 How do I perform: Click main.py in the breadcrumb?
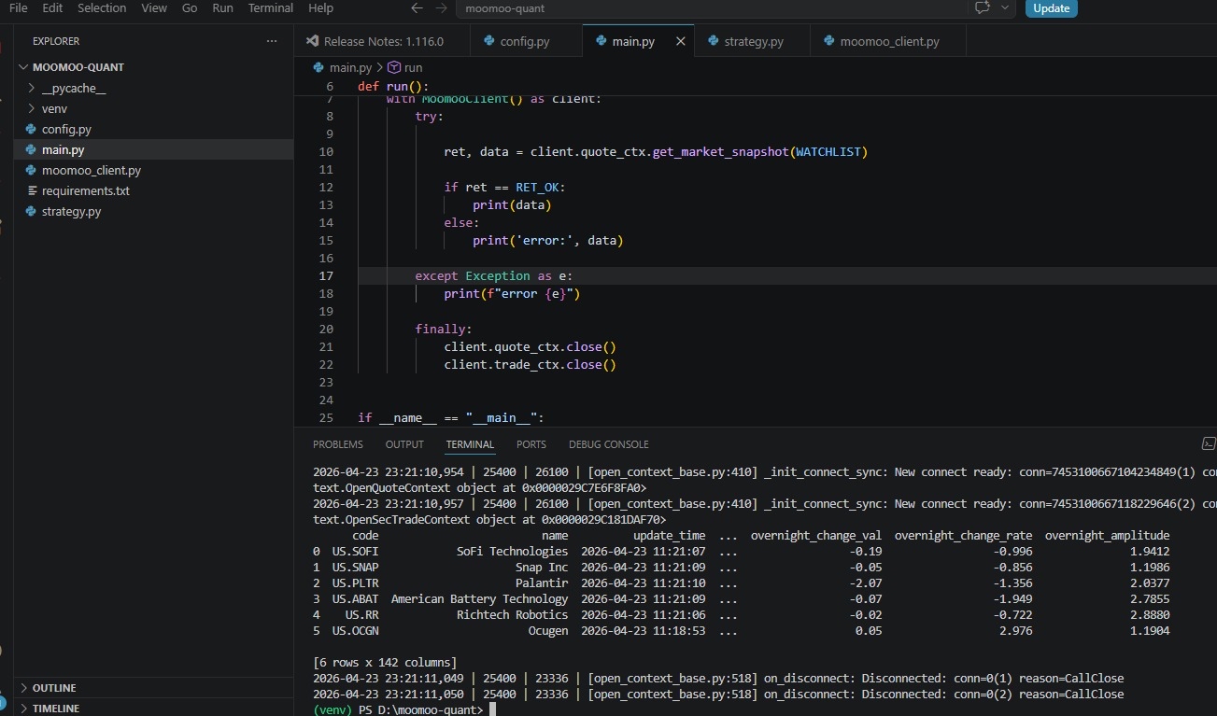pyautogui.click(x=350, y=67)
